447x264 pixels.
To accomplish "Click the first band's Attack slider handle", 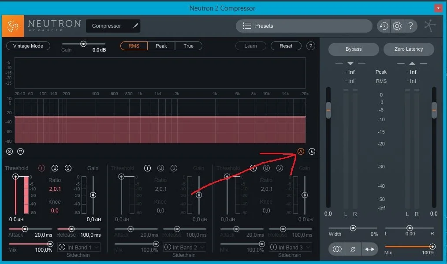I will click(x=25, y=229).
